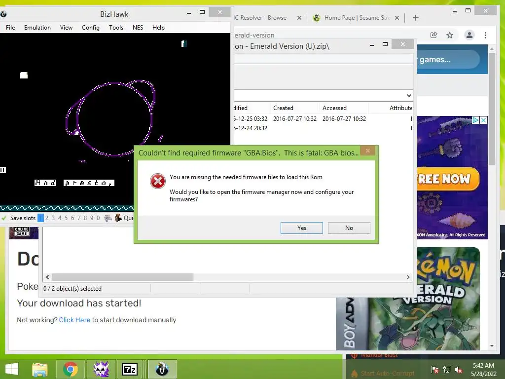Click the green checkmark status icon in BizHawk
This screenshot has height=379, width=505.
tap(4, 218)
